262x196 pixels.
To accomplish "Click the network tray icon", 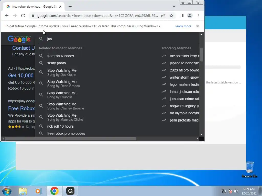I will (224, 191).
